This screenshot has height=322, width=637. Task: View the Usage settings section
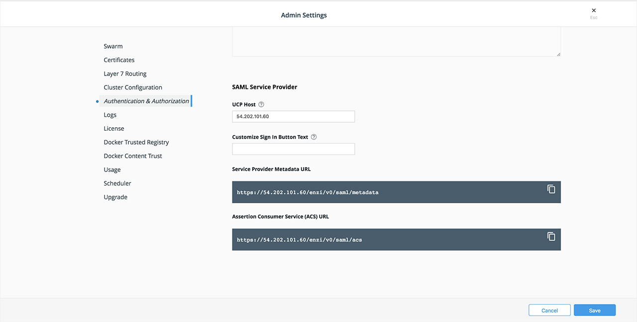(112, 169)
